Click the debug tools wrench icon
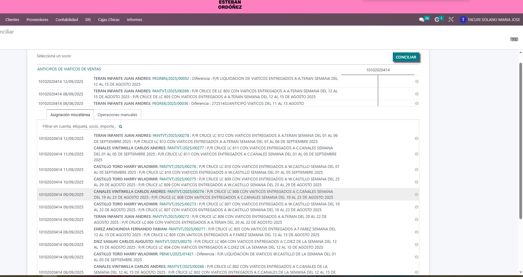 [451, 20]
